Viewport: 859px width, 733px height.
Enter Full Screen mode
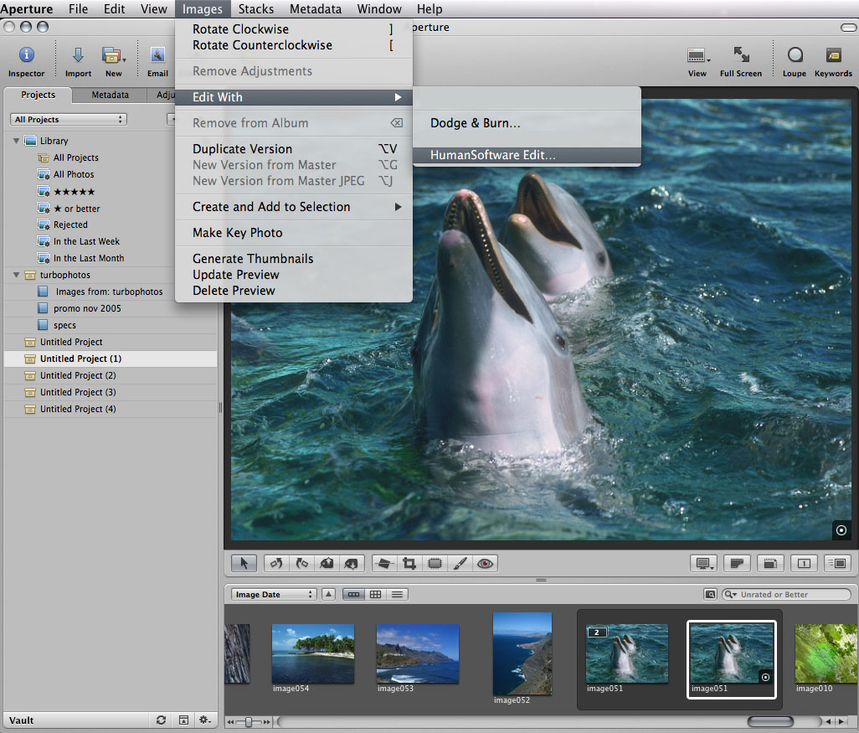[740, 56]
